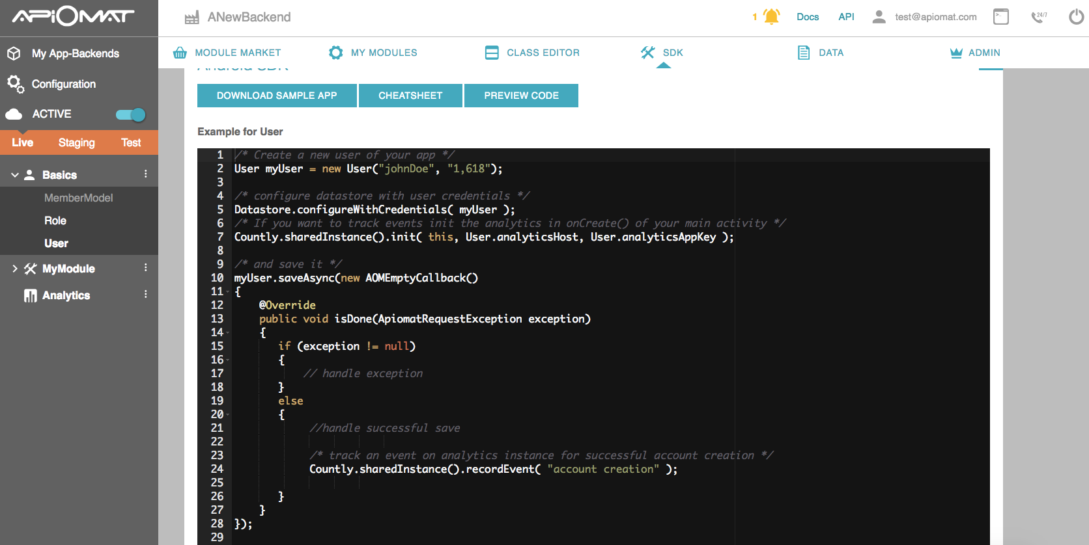Image resolution: width=1089 pixels, height=545 pixels.
Task: Click the cloud icon next to ACTIVE
Action: click(x=14, y=114)
